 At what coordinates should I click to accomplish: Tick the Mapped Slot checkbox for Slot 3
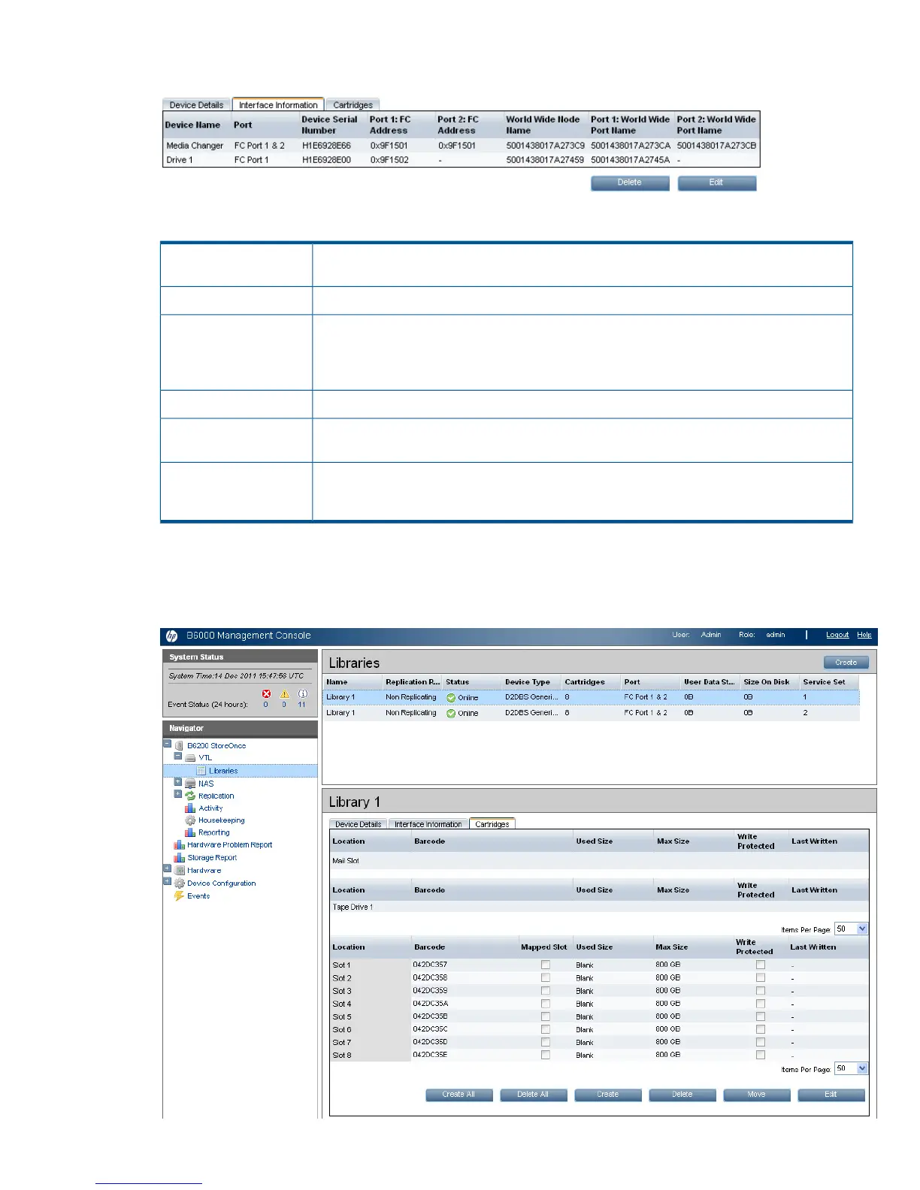click(x=546, y=990)
